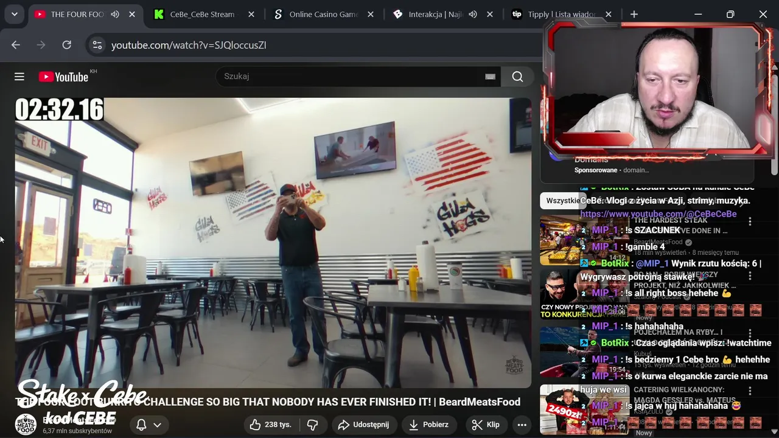The image size is (779, 438).
Task: Go back to previous page
Action: pyautogui.click(x=16, y=45)
